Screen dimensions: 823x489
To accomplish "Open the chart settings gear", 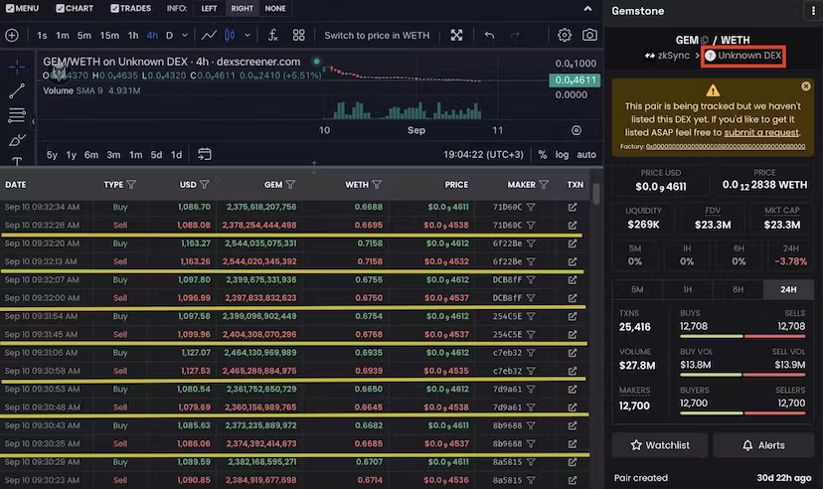I will [x=565, y=36].
